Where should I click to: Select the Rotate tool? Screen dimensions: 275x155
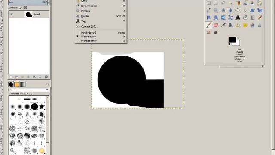[x=252, y=10]
